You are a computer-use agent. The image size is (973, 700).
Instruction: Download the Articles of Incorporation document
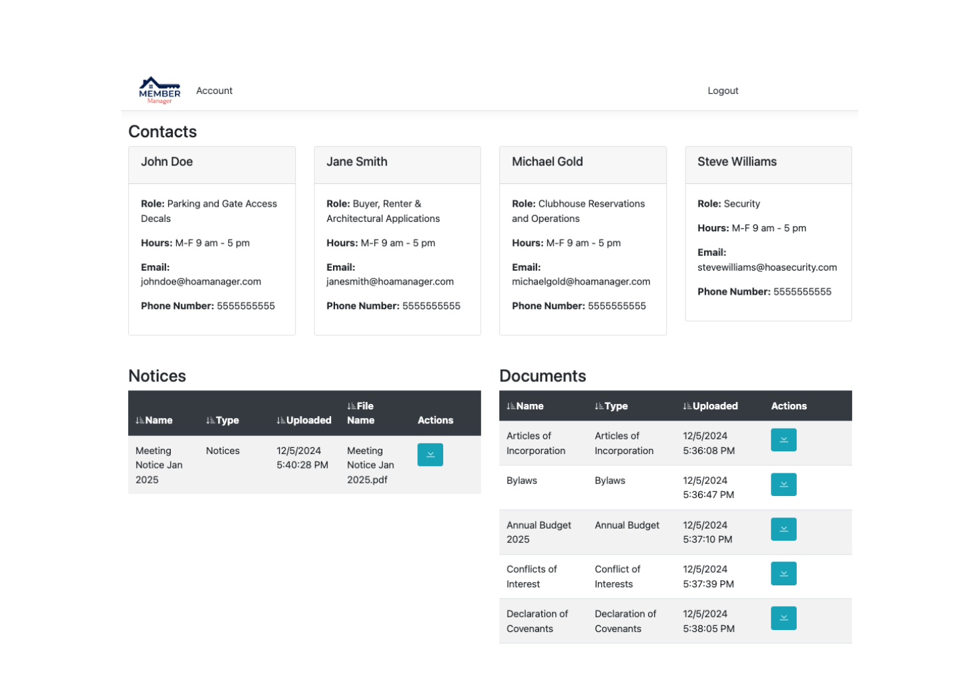tap(783, 440)
